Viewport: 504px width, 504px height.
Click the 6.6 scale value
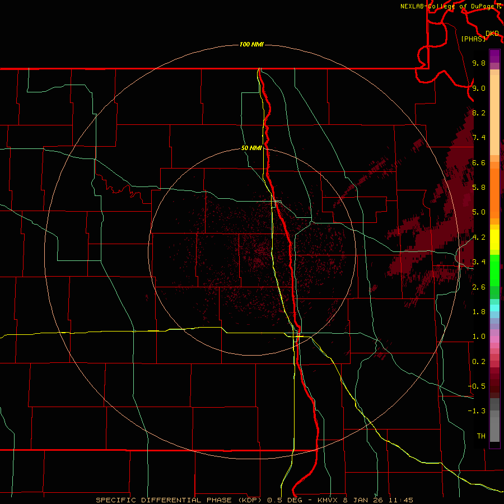(479, 162)
